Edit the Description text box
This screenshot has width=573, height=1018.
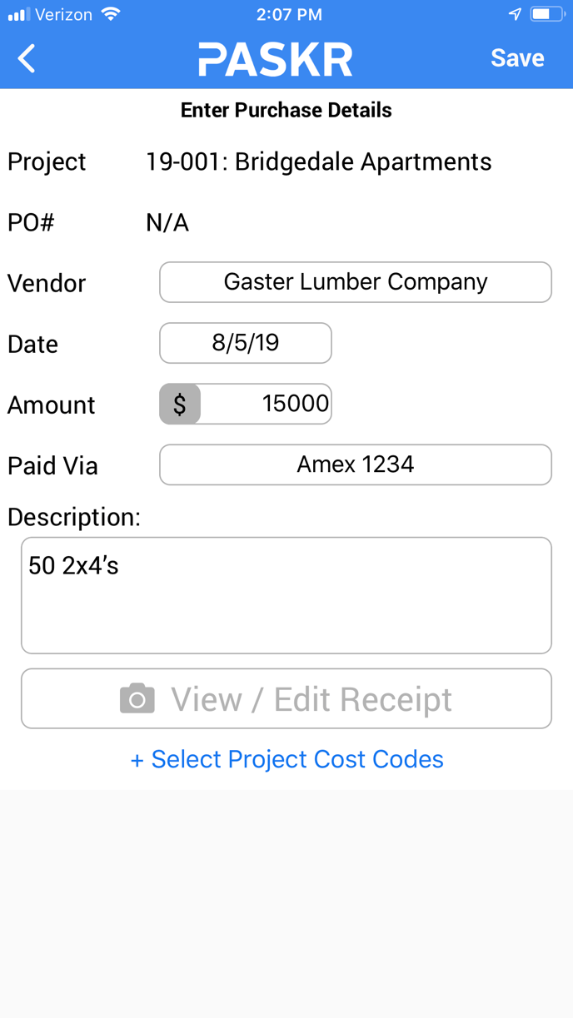point(286,595)
